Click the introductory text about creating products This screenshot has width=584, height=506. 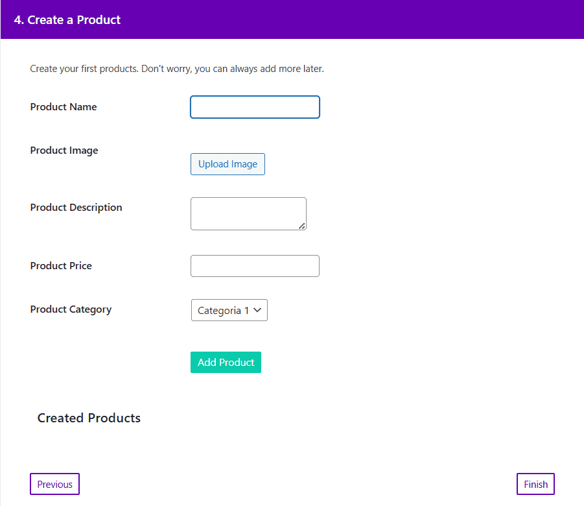click(x=177, y=68)
